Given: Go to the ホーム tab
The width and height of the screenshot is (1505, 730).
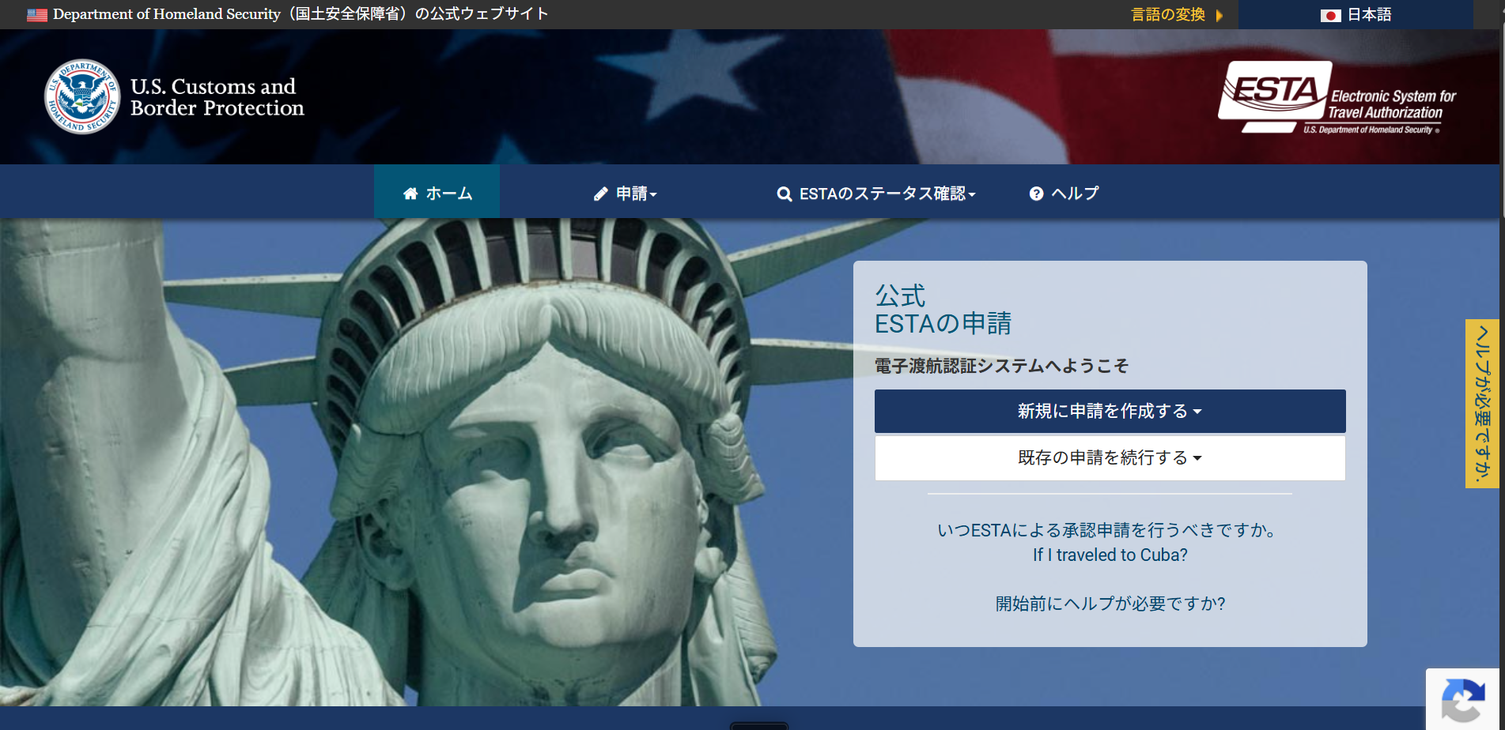Looking at the screenshot, I should click(437, 192).
